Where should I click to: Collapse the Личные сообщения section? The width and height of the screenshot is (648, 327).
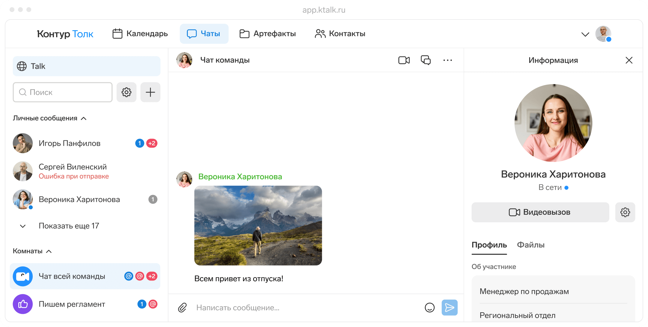tap(84, 118)
